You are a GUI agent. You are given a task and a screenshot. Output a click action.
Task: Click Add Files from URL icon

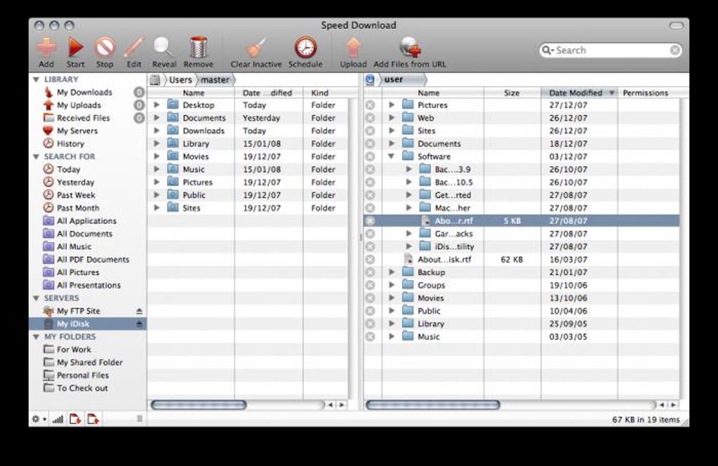pyautogui.click(x=410, y=48)
